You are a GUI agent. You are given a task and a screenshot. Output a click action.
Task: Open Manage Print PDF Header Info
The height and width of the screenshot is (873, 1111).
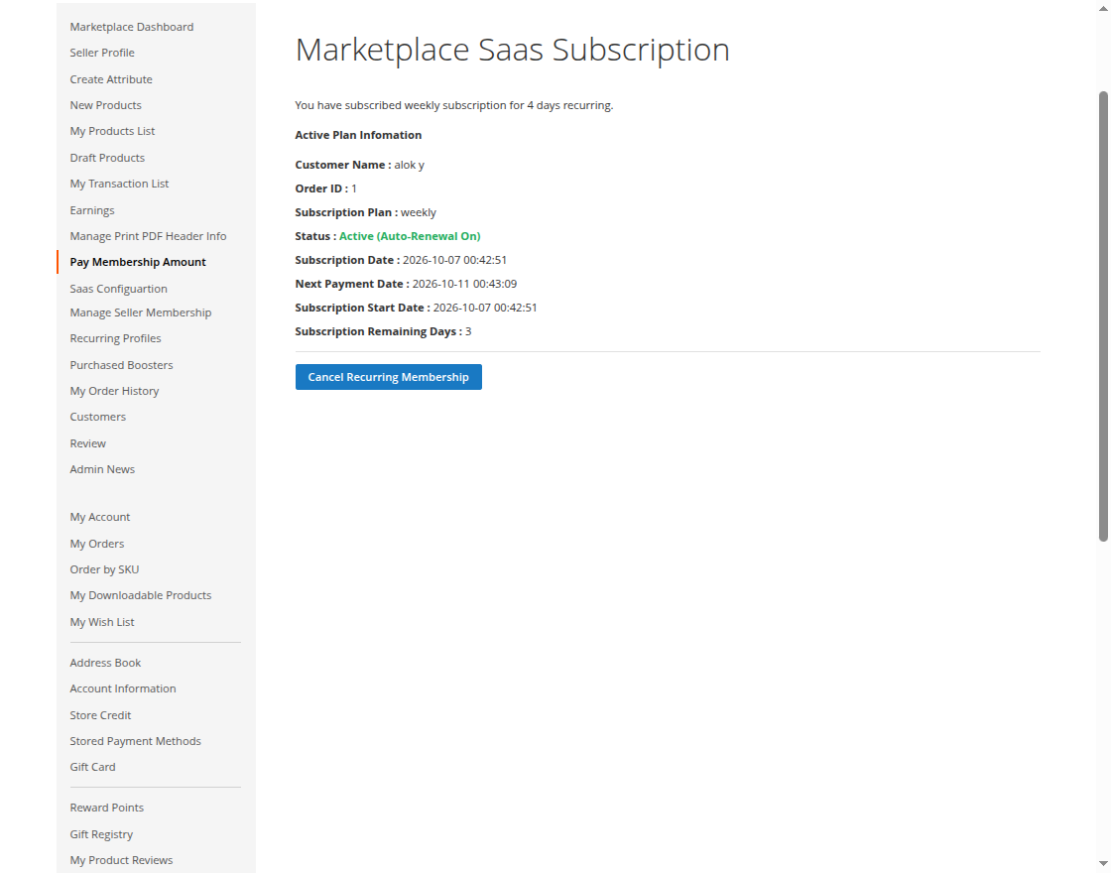148,236
